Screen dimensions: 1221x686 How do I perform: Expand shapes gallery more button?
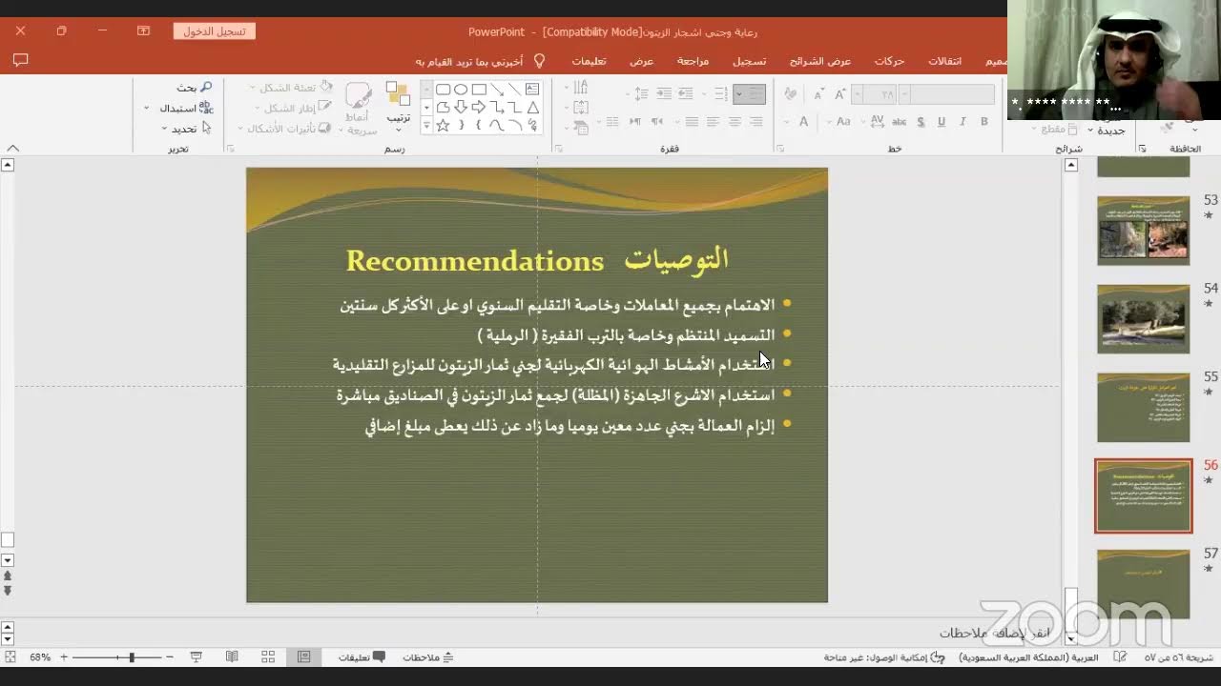pos(426,125)
